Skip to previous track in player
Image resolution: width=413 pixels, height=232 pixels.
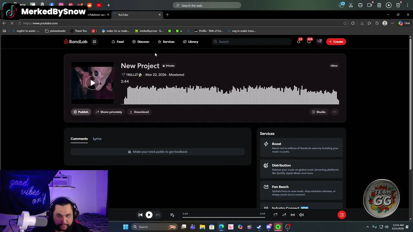(140, 215)
